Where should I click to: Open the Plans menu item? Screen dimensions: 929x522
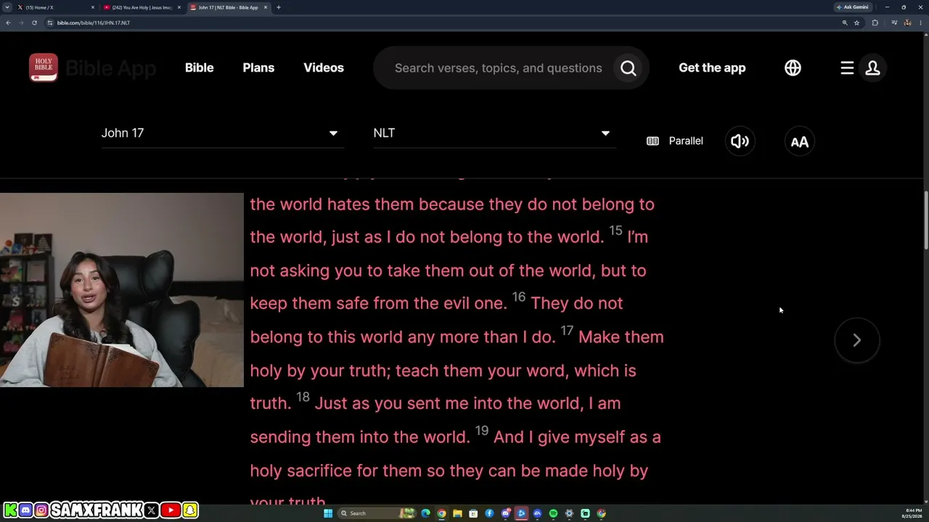(x=258, y=67)
